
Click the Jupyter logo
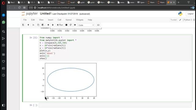pos(30,13)
